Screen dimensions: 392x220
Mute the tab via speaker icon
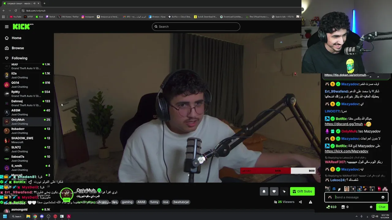[x=34, y=3]
